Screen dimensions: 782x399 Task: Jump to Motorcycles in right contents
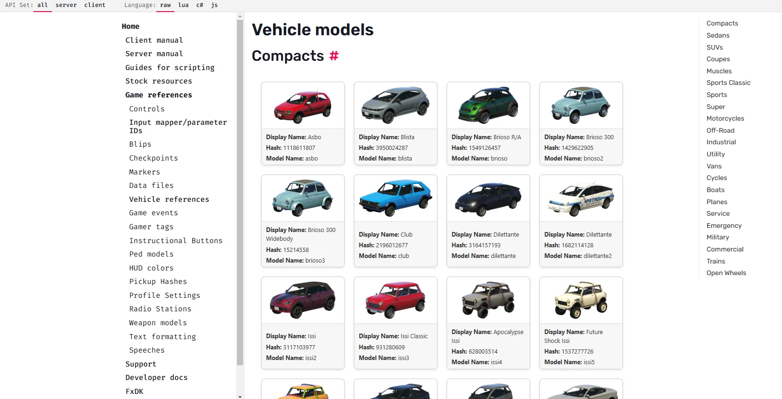725,119
